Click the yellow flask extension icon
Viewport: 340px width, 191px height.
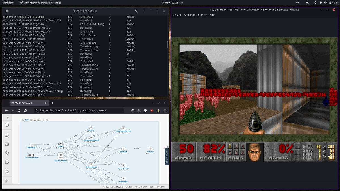(158, 110)
